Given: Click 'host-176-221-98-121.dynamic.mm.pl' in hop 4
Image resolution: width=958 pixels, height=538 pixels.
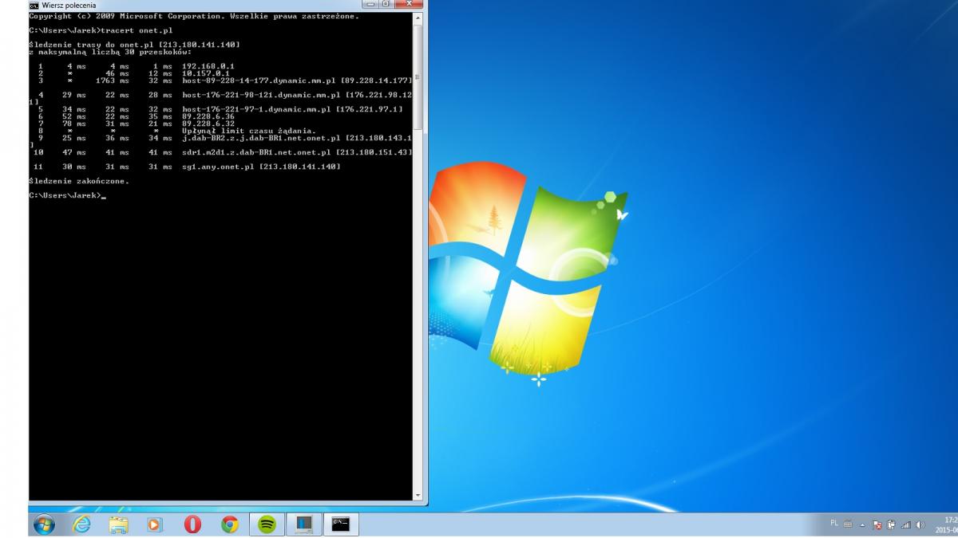Looking at the screenshot, I should (x=260, y=95).
